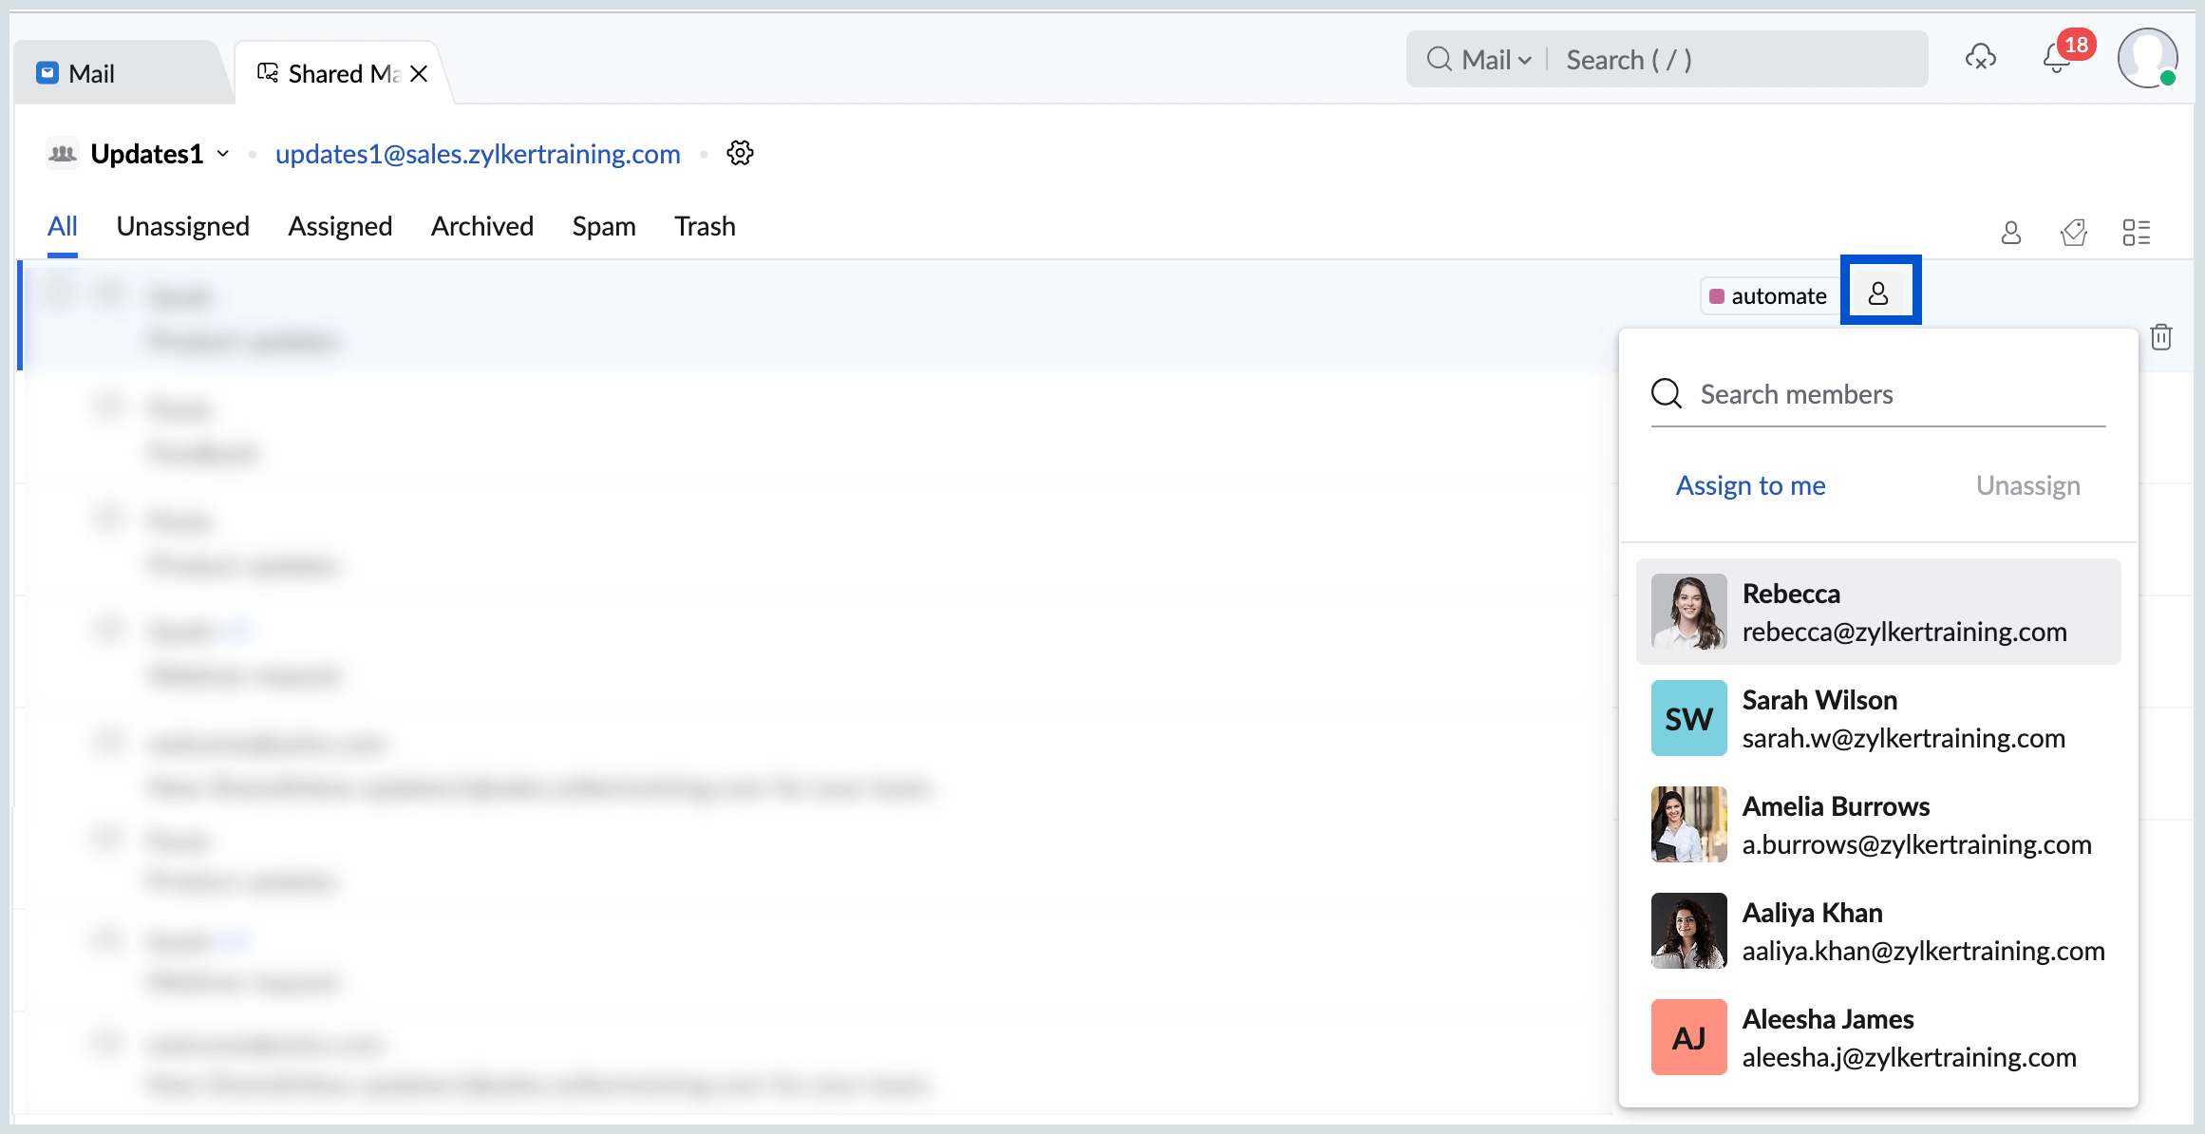
Task: Switch to the Mail tab
Action: pos(90,73)
